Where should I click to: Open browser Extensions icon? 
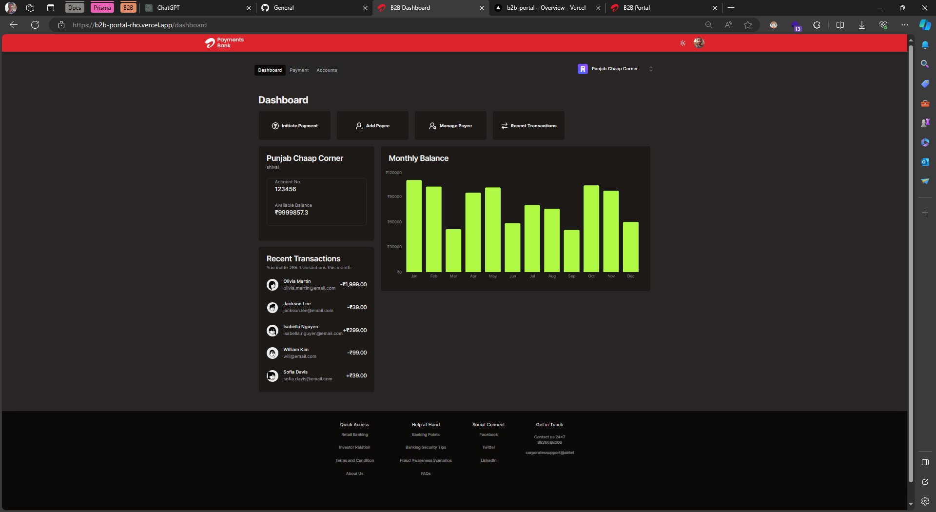click(x=817, y=25)
